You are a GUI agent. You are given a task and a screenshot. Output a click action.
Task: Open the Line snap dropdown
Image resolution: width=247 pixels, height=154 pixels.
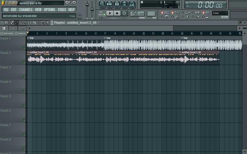pos(220,13)
